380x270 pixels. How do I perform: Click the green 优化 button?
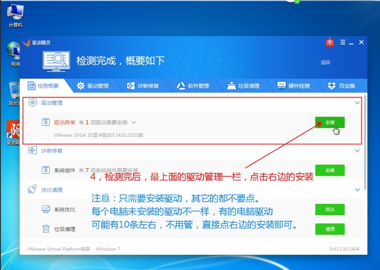[x=330, y=209]
